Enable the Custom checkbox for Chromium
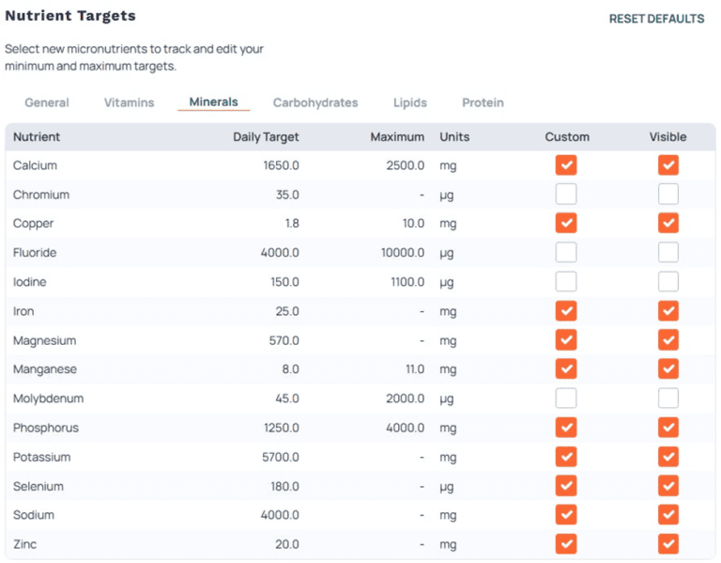 tap(566, 195)
